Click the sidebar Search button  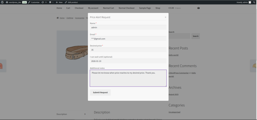(x=195, y=36)
